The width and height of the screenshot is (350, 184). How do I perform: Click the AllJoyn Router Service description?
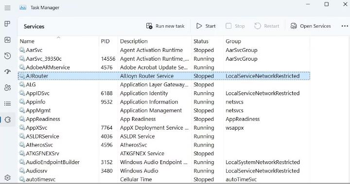coord(147,76)
